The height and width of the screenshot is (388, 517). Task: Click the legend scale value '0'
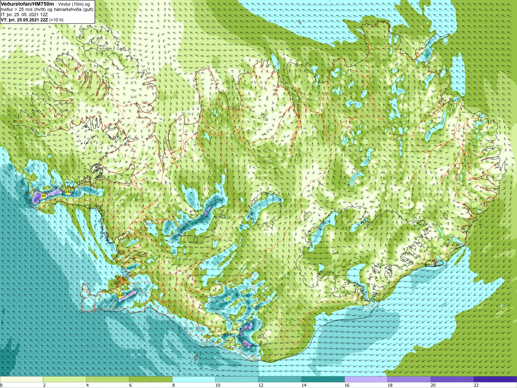1,385
